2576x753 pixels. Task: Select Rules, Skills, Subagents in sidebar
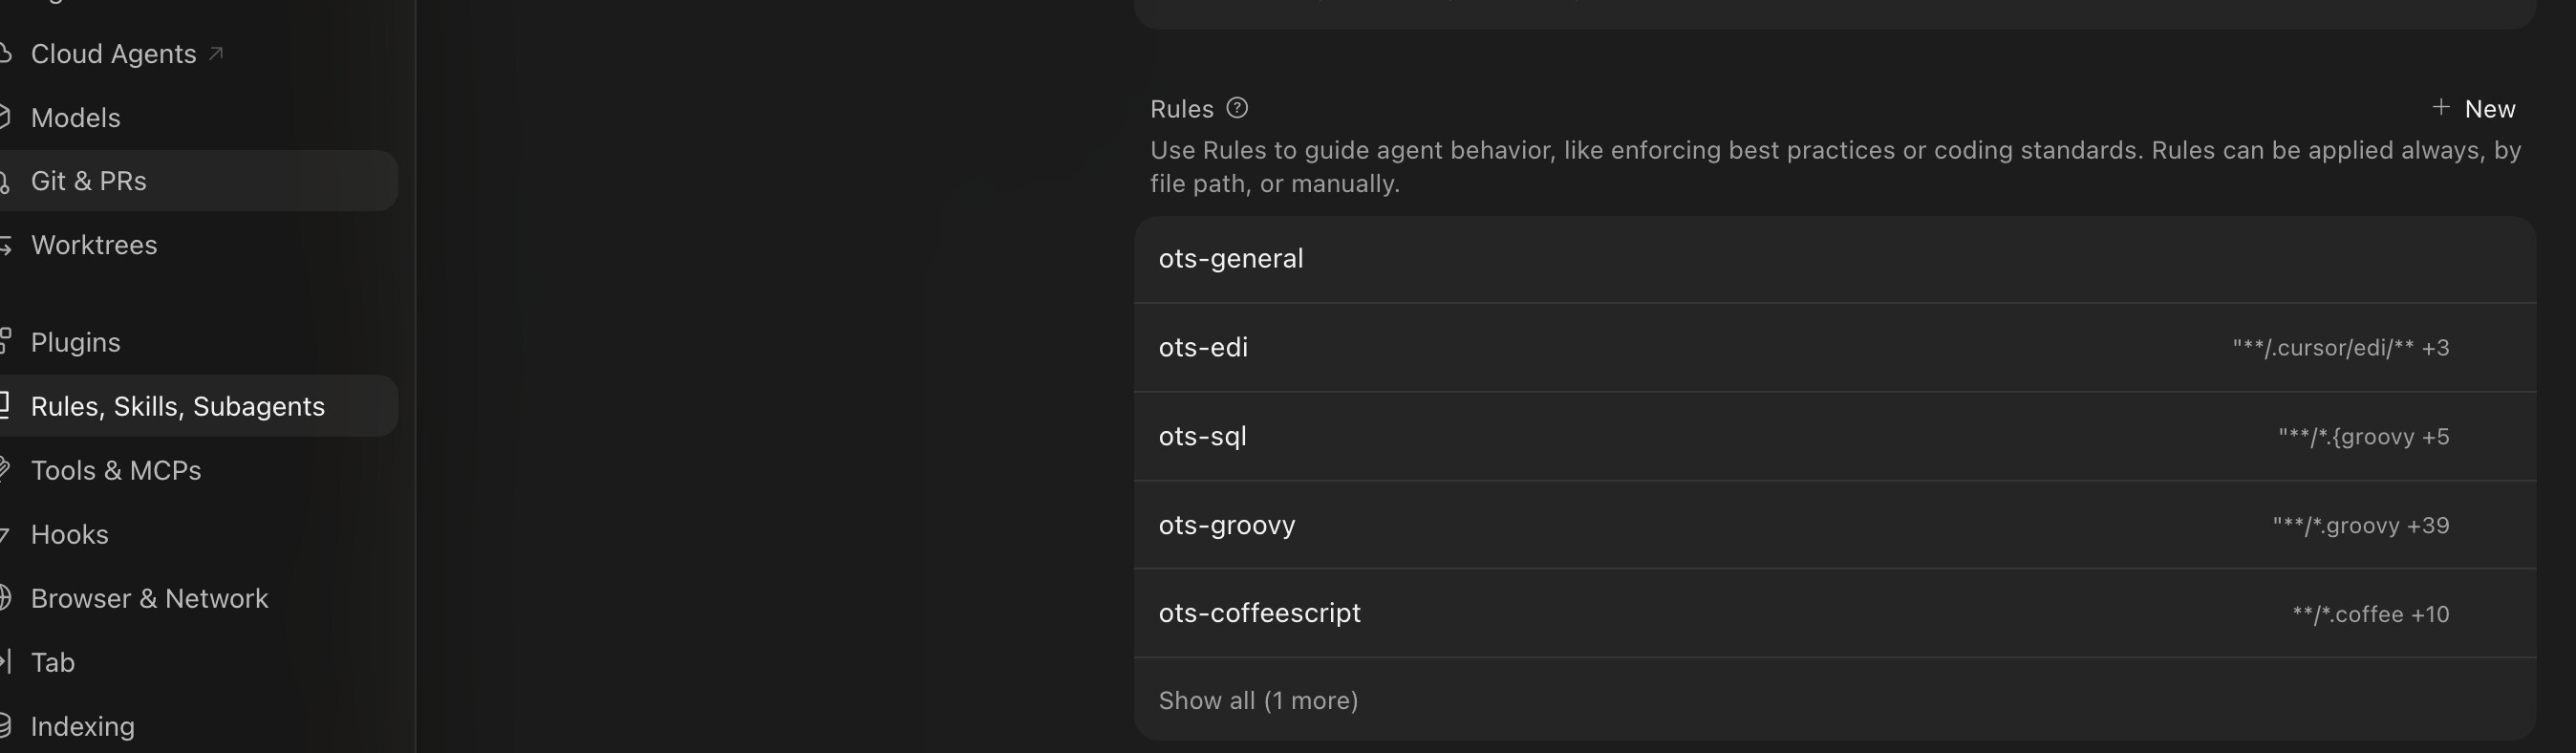(198, 406)
